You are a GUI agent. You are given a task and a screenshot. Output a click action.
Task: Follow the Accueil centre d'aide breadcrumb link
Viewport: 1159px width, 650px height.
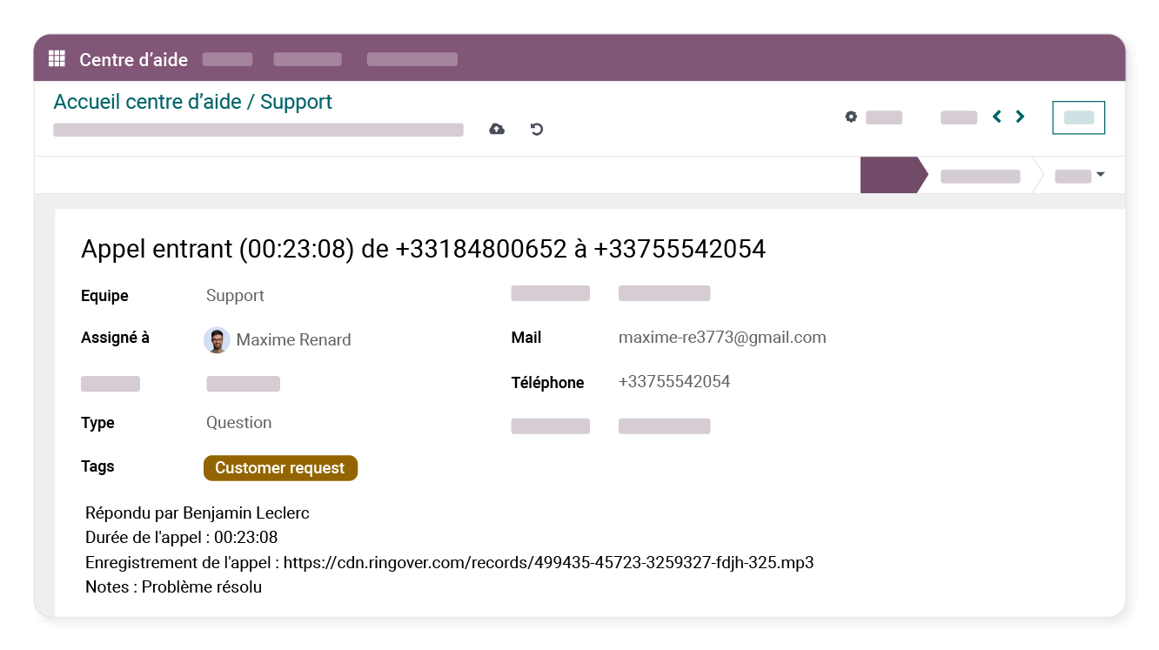click(x=147, y=102)
